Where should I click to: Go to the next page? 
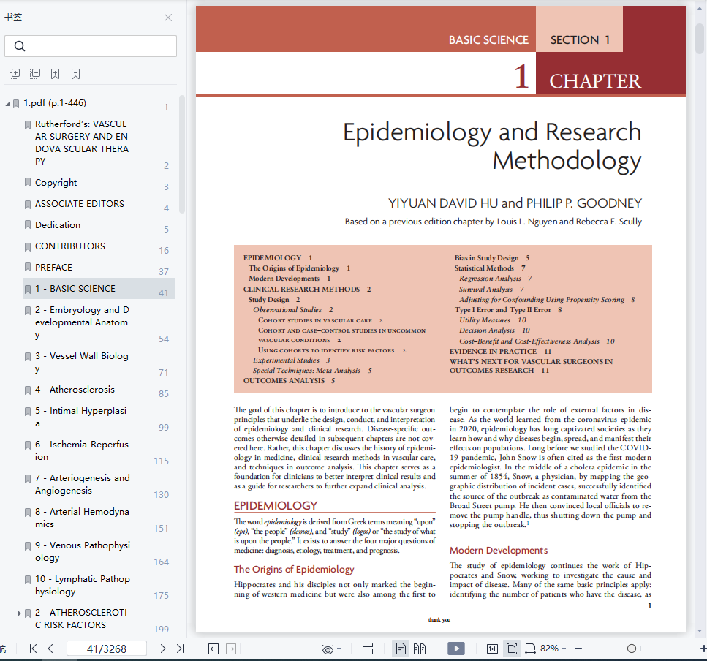163,649
